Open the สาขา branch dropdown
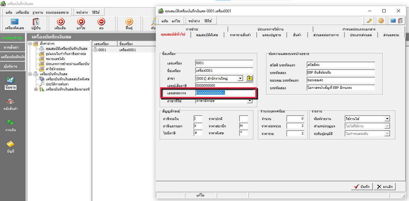 point(240,78)
